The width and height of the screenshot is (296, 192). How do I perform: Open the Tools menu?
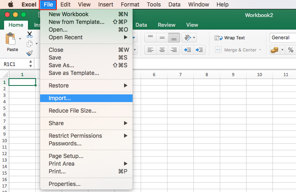point(154,4)
